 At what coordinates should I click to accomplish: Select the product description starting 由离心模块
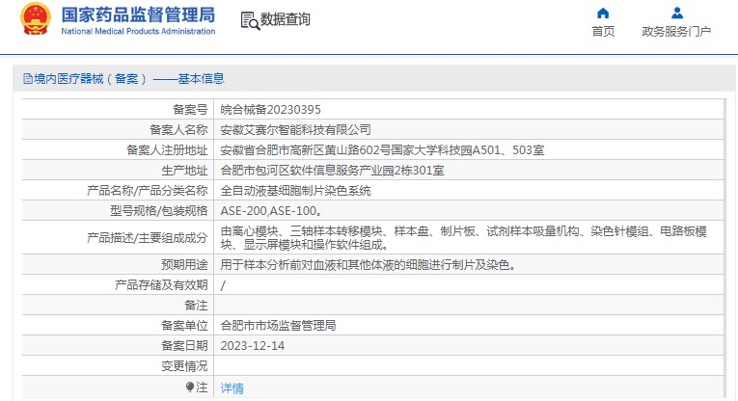[464, 238]
